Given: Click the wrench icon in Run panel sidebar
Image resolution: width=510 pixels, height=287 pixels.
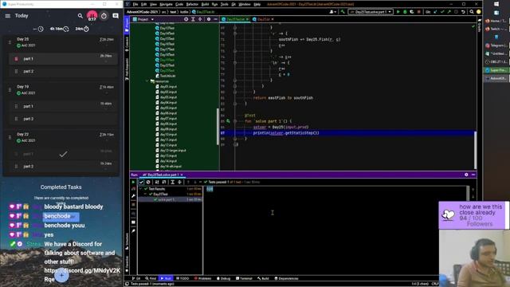Looking at the screenshot, I should click(133, 196).
